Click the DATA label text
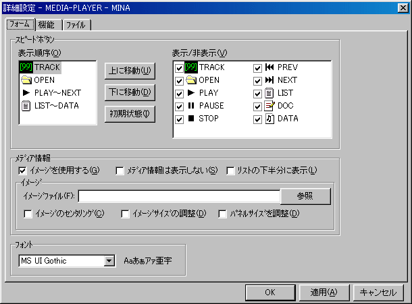The height and width of the screenshot is (304, 412). coord(288,119)
